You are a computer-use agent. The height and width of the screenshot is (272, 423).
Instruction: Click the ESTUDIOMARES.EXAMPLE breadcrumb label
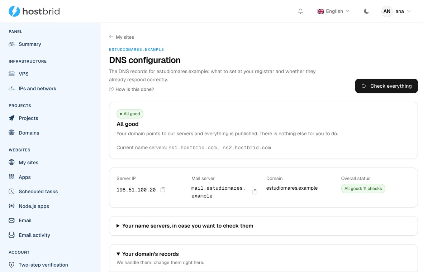click(137, 49)
